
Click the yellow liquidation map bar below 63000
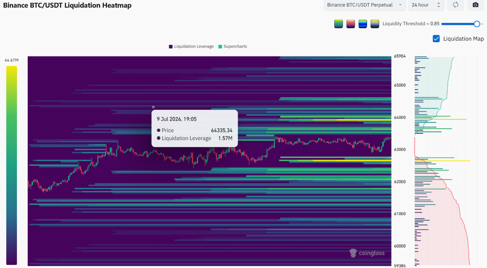pos(442,161)
